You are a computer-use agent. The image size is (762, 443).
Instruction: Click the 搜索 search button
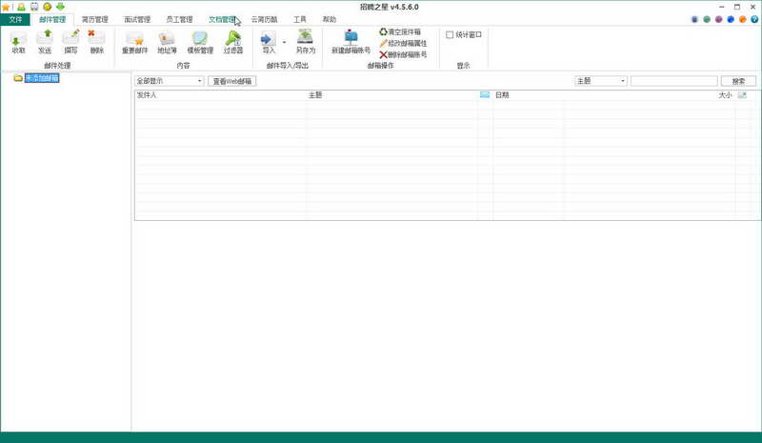(x=738, y=81)
